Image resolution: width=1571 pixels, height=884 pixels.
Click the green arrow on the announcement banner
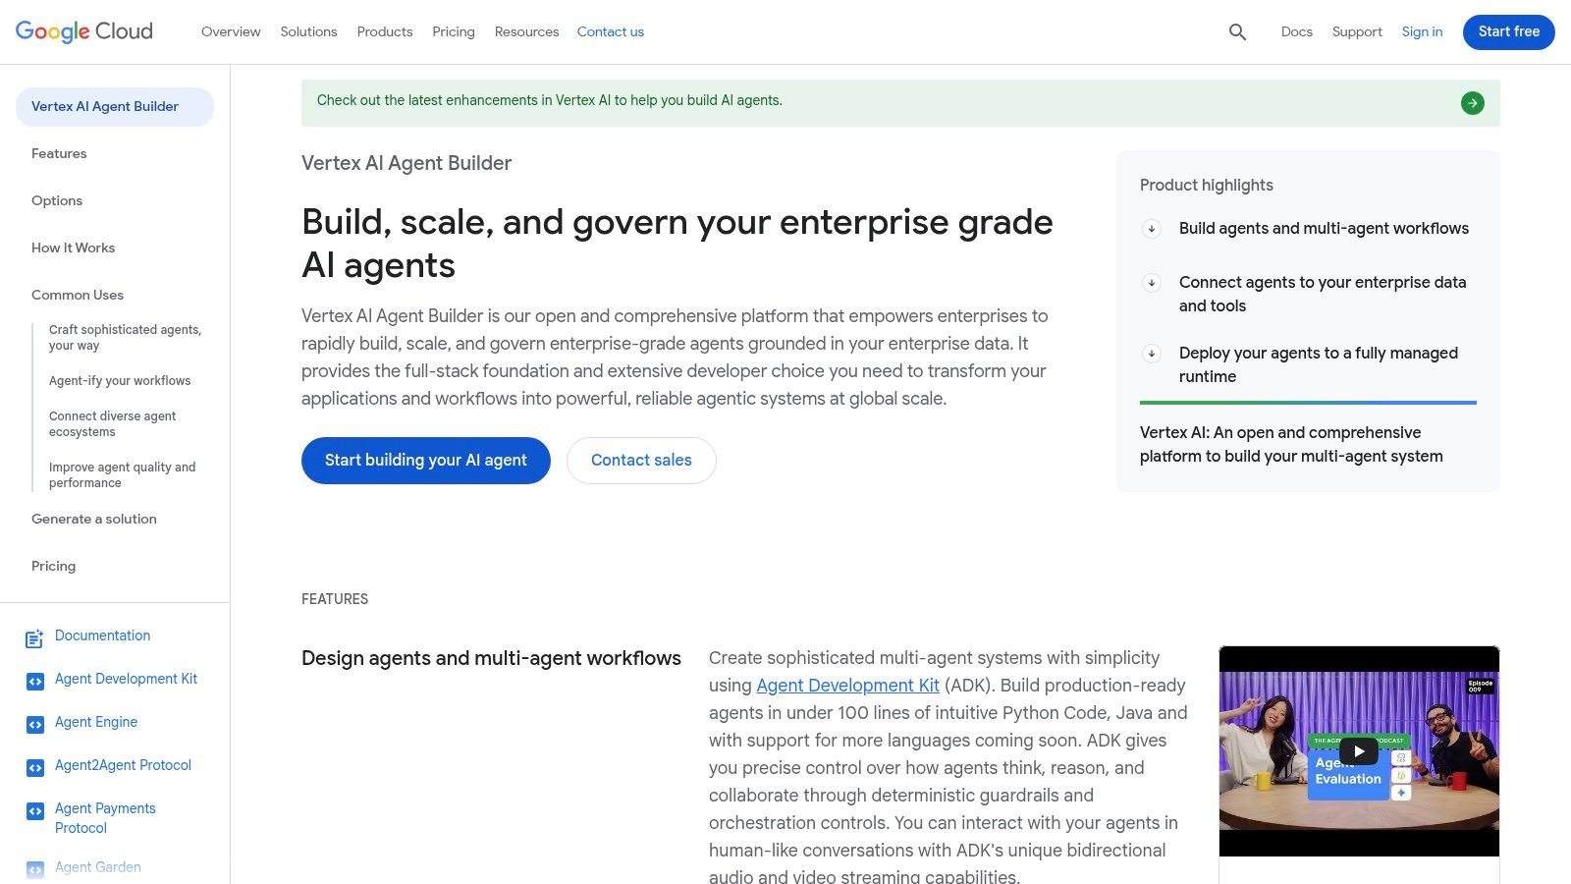click(x=1472, y=102)
